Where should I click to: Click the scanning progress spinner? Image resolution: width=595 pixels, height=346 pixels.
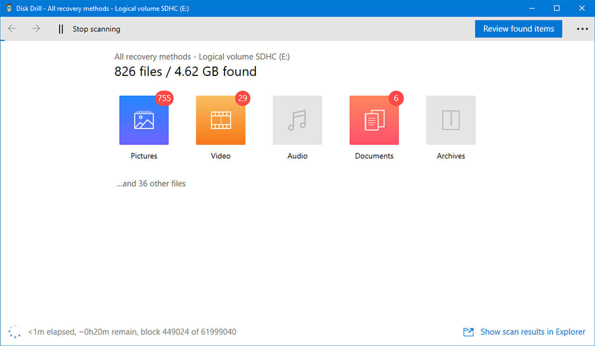15,331
